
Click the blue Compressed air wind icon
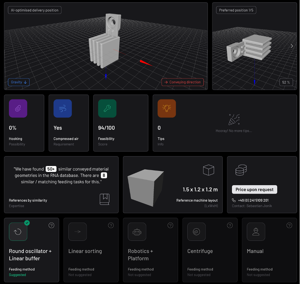point(62,108)
